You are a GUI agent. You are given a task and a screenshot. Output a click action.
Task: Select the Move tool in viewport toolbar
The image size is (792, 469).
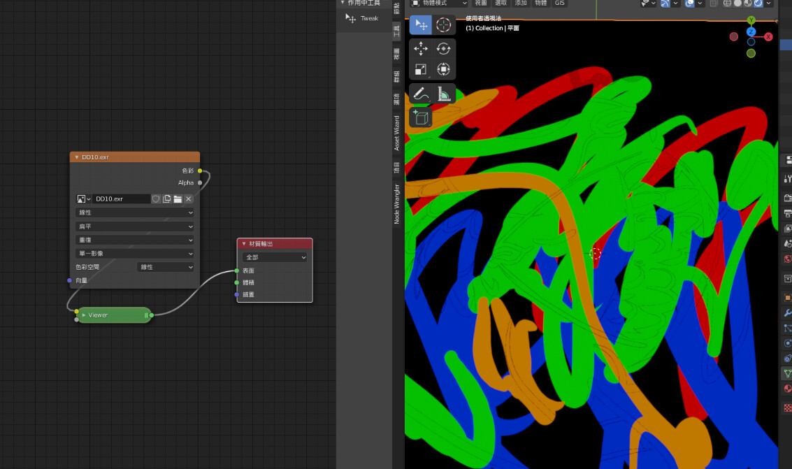point(421,48)
